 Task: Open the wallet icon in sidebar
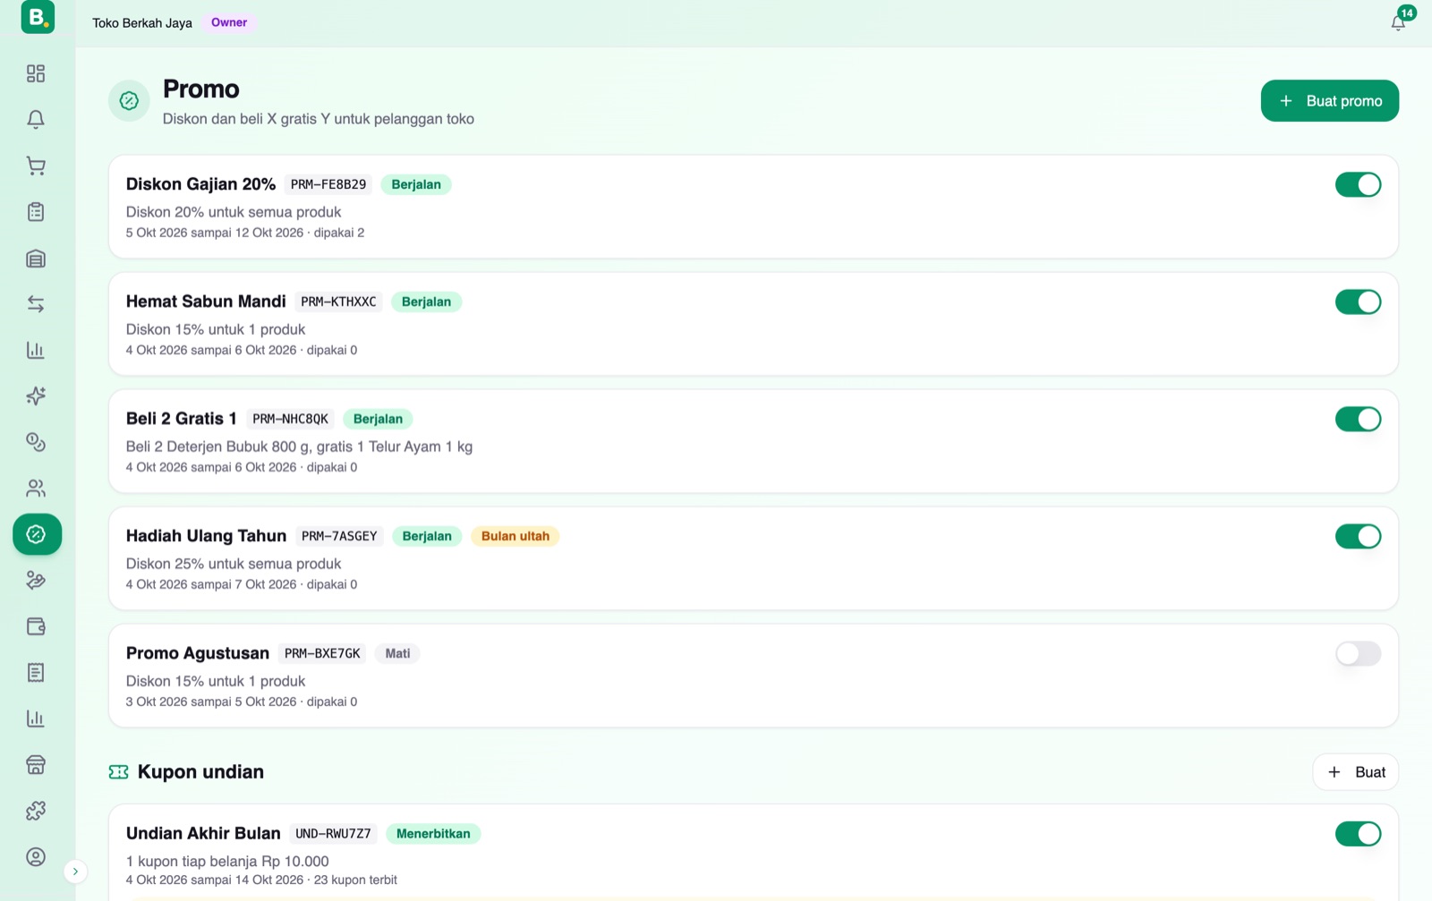pyautogui.click(x=36, y=626)
